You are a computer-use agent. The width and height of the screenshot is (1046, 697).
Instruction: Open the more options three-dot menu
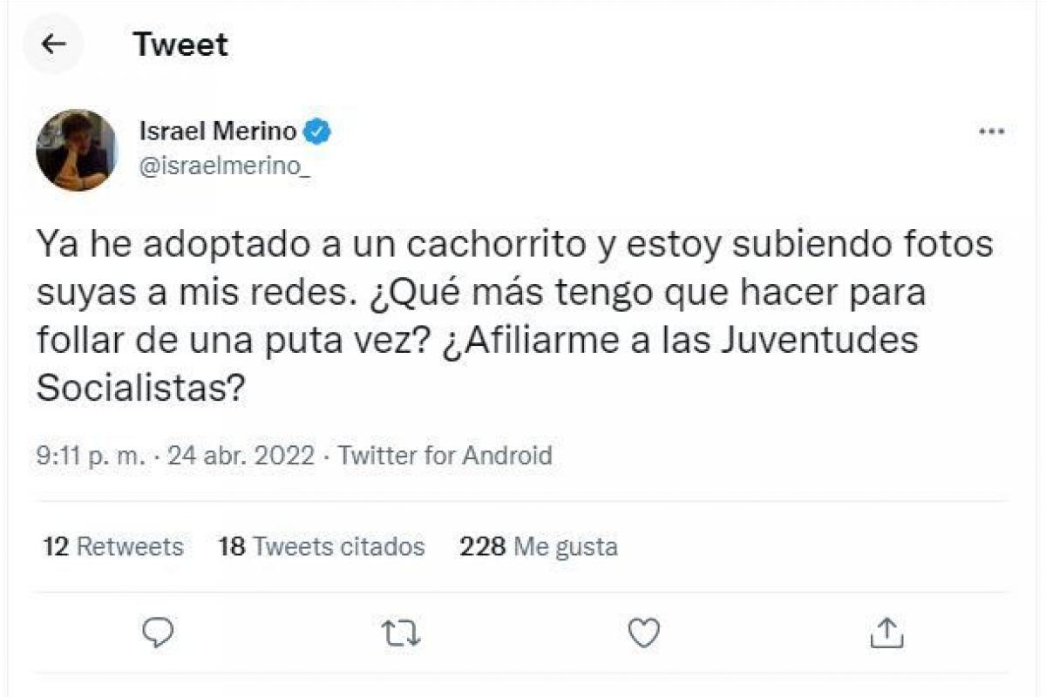tap(992, 132)
